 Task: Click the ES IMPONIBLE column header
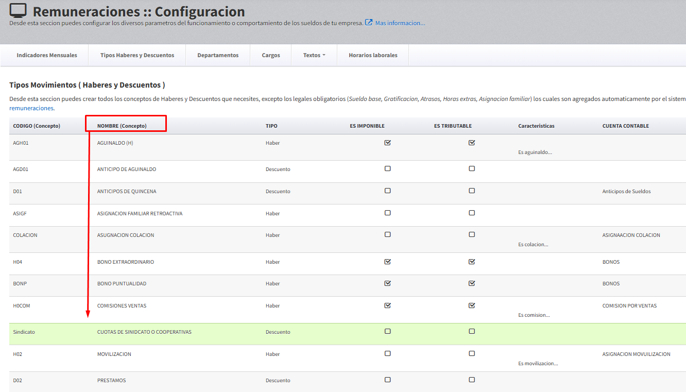click(367, 126)
